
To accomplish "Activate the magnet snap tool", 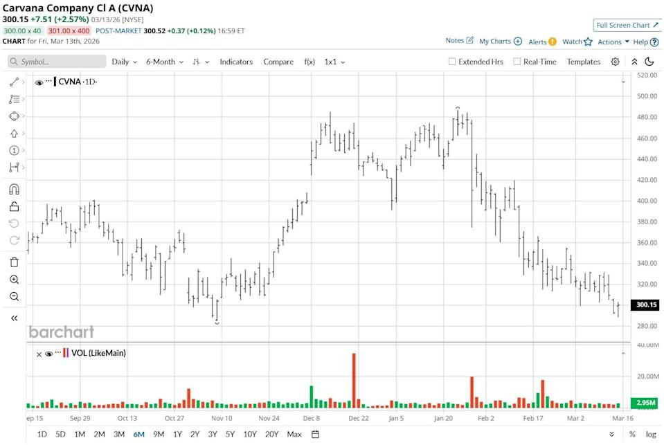I will point(14,189).
